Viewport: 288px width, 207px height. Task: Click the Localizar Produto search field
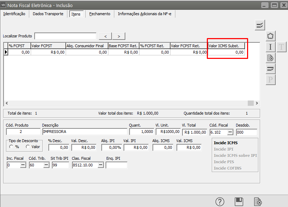(x=65, y=36)
